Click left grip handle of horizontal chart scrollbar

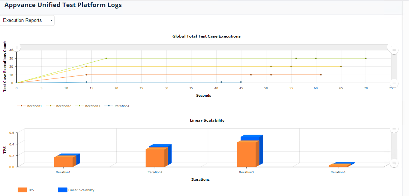point(16,47)
